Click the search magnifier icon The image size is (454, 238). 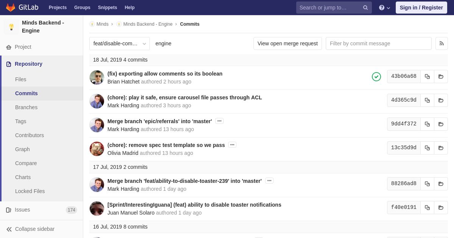[365, 8]
